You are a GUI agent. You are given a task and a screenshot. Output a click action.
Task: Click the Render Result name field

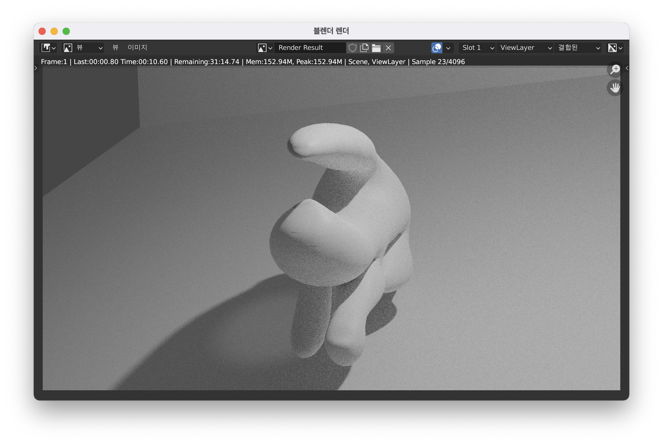[310, 48]
